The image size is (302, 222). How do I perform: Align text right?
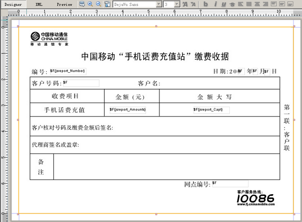(265, 4)
